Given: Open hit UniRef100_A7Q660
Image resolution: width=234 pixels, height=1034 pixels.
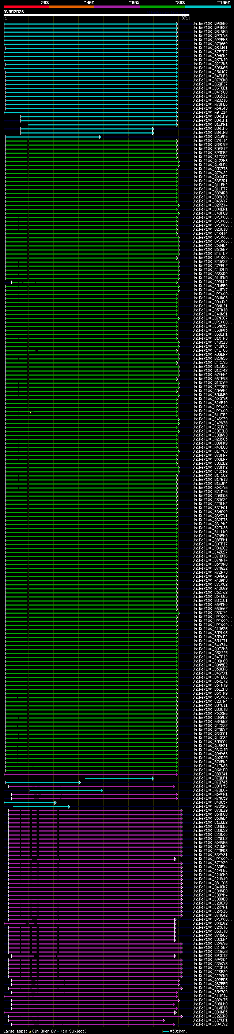Looking at the screenshot, I should [x=210, y=44].
